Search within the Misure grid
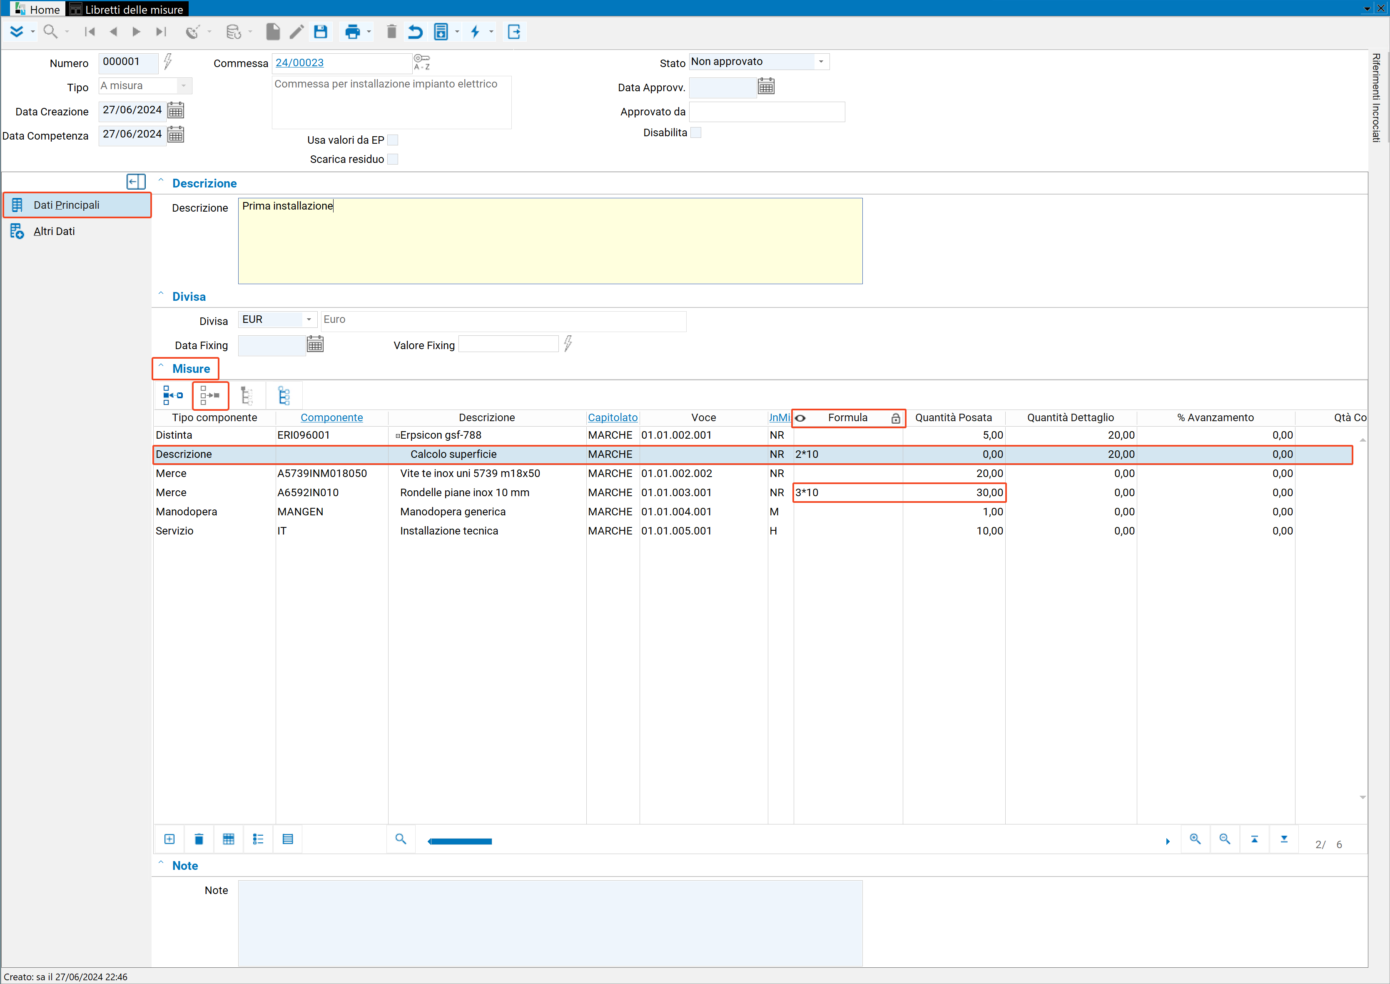Image resolution: width=1390 pixels, height=984 pixels. [400, 839]
